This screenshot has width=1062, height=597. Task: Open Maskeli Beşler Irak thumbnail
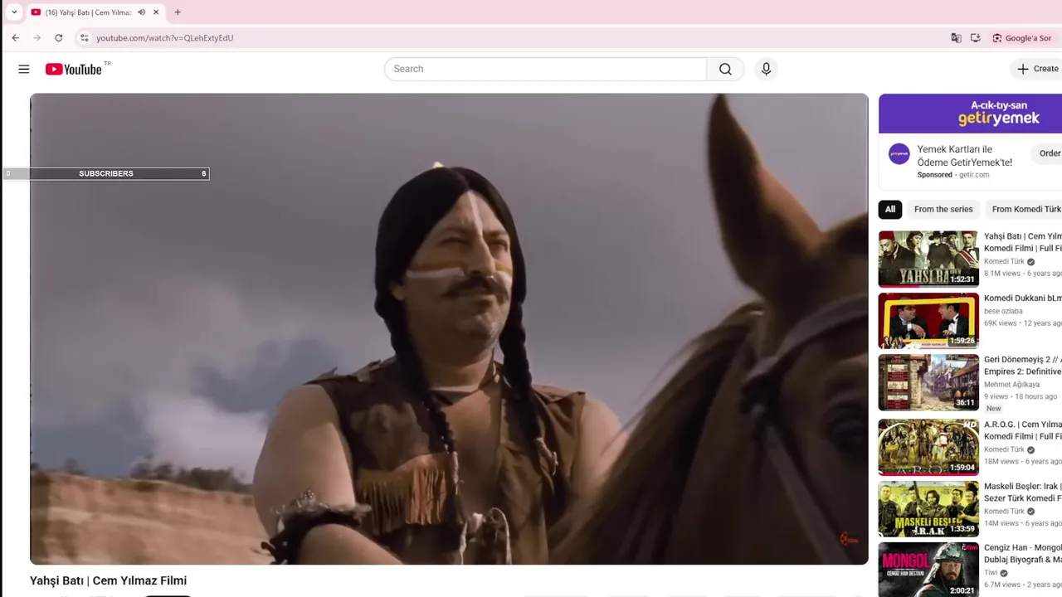(x=928, y=509)
